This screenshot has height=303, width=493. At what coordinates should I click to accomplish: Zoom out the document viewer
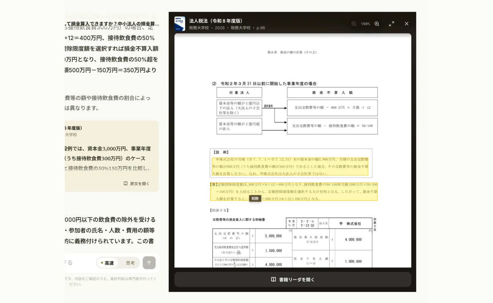354,24
